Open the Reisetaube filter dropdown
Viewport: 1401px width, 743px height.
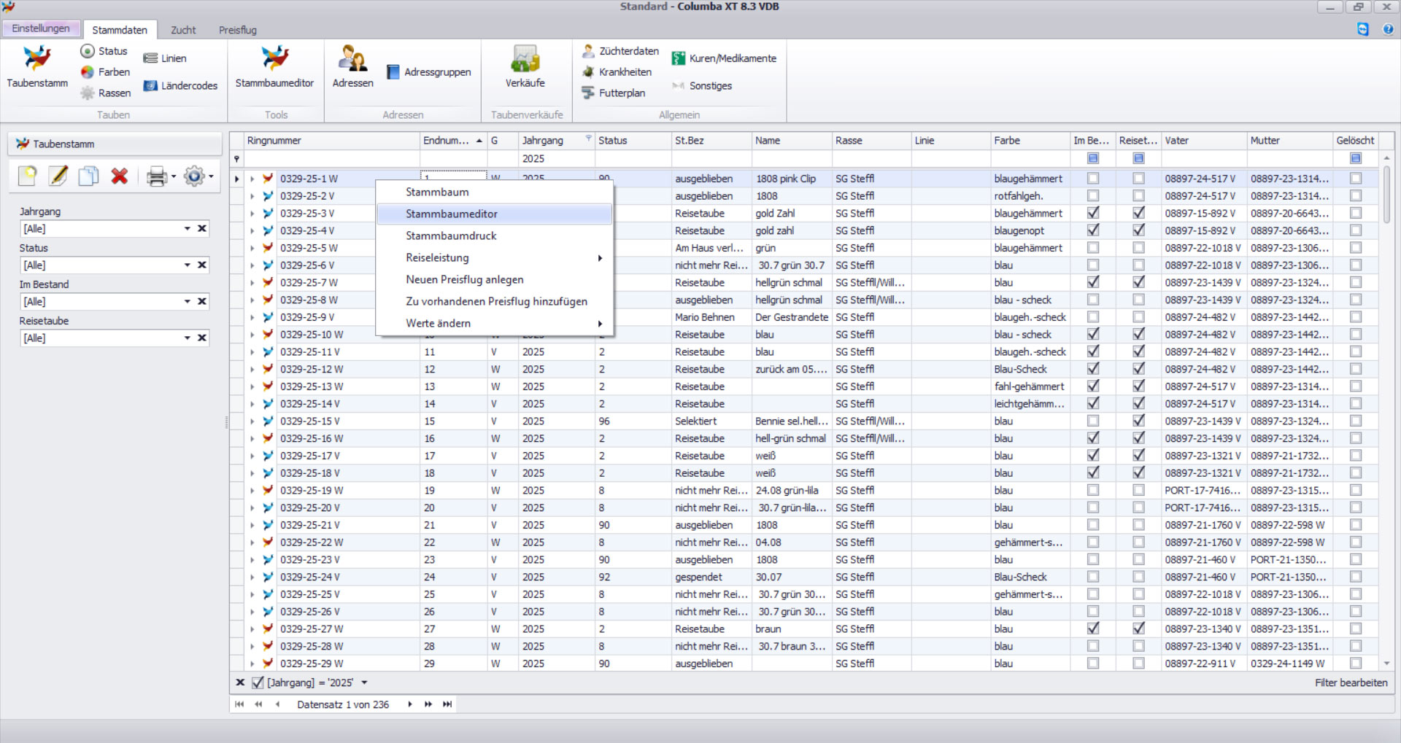[188, 338]
